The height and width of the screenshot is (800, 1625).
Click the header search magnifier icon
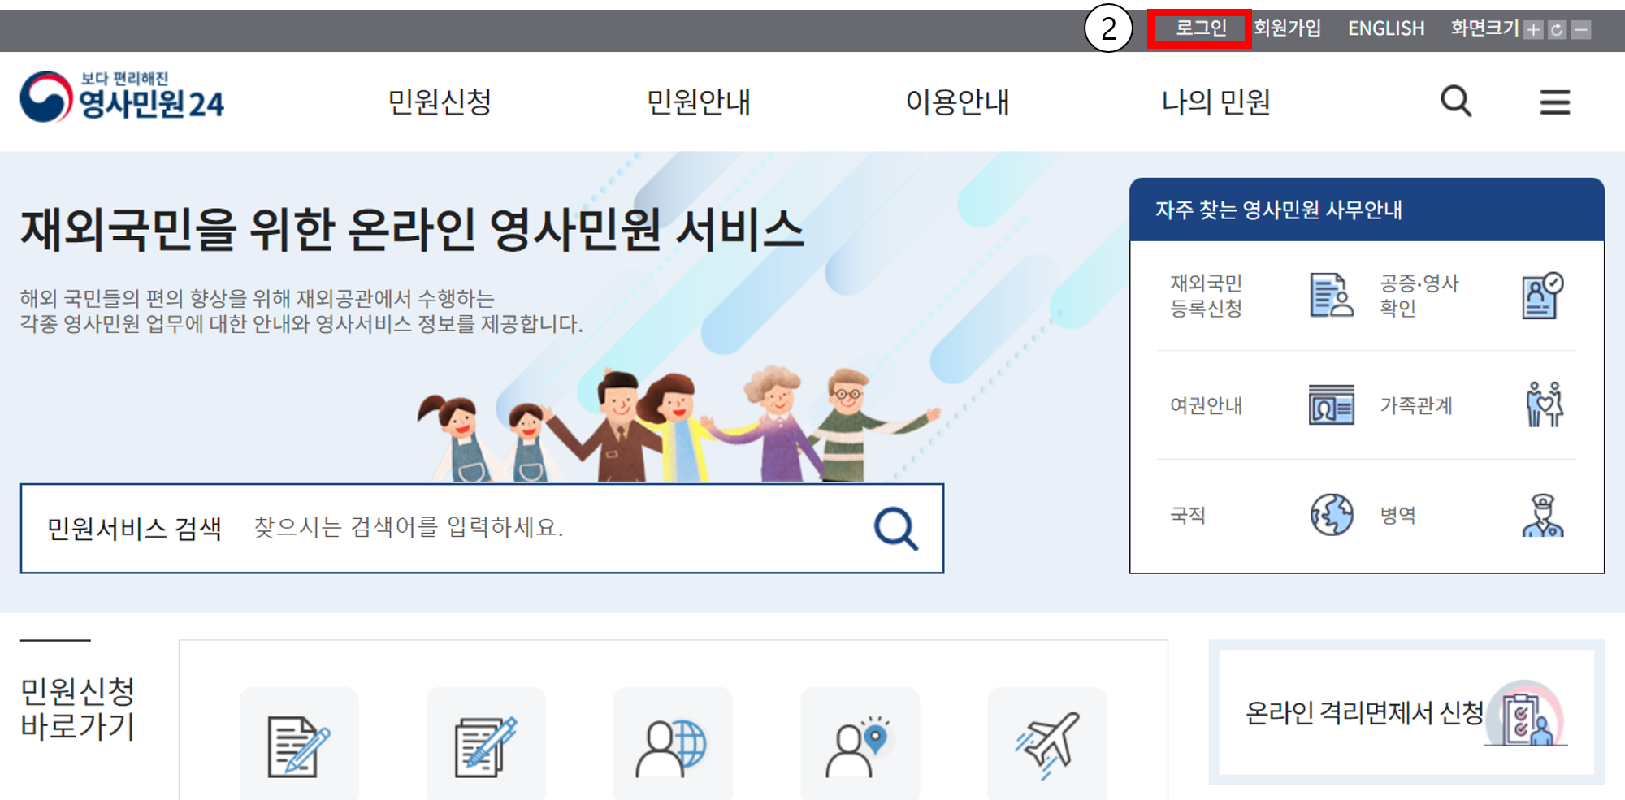pyautogui.click(x=1455, y=102)
